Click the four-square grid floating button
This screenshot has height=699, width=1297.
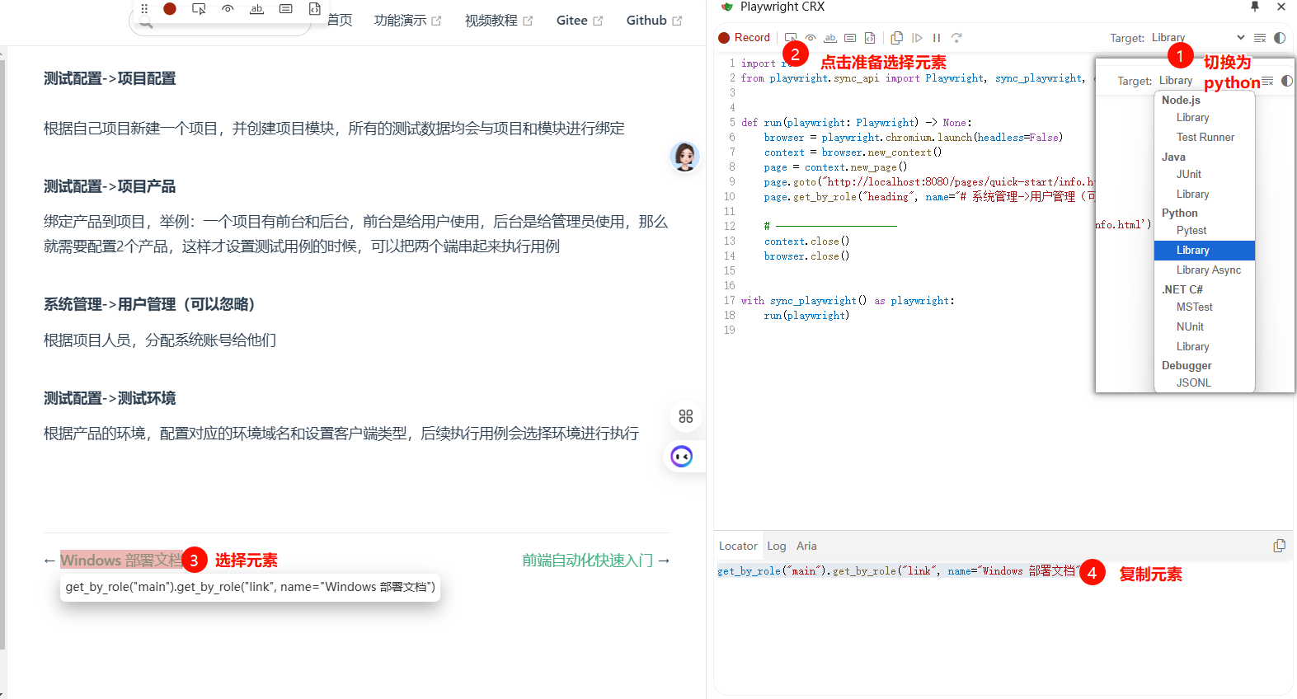point(685,416)
